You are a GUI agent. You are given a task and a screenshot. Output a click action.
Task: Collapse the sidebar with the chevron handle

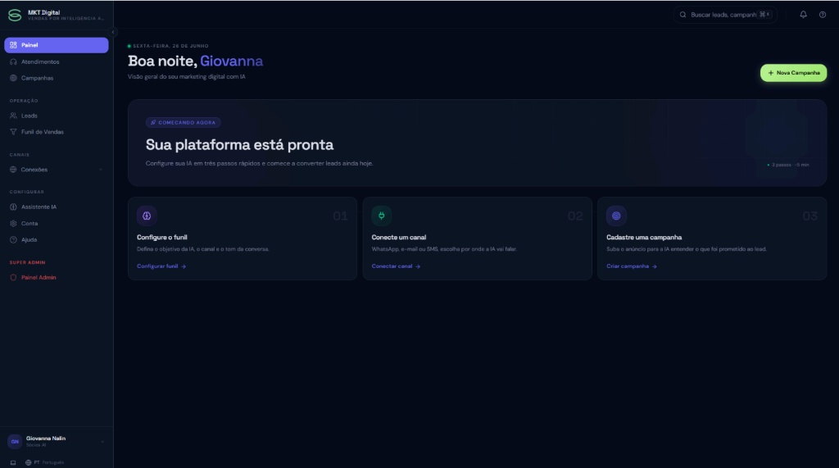tap(113, 32)
